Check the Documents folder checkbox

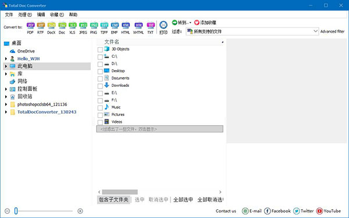(x=100, y=79)
